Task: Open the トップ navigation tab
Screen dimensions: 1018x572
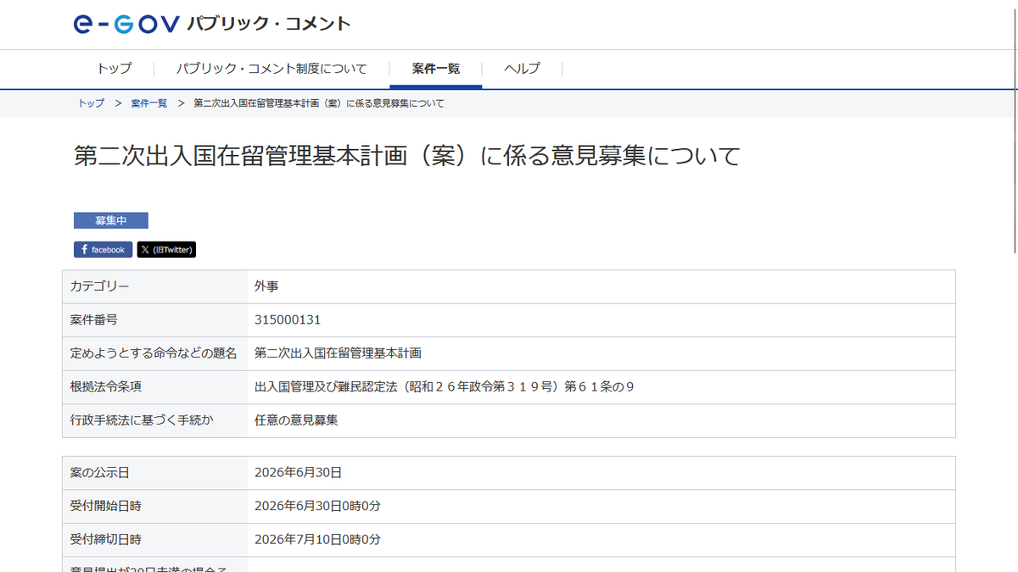Action: click(114, 69)
